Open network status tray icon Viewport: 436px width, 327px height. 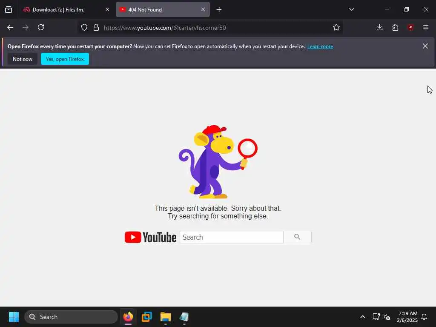point(376,317)
